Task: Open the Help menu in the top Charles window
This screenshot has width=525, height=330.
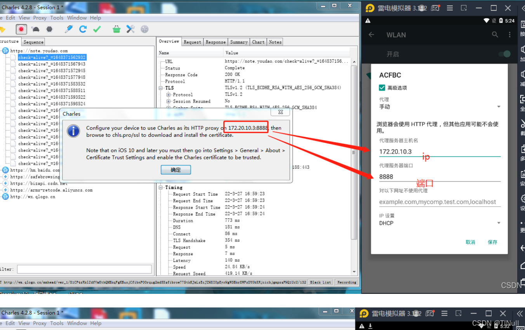Action: (96, 17)
